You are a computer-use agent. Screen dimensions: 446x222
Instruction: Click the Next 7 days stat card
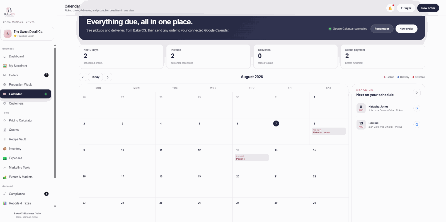[x=121, y=57]
